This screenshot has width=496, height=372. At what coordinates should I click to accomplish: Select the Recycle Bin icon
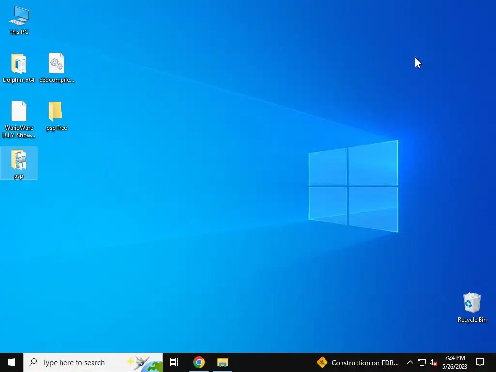[472, 308]
